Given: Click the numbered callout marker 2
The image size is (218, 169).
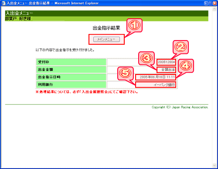Looking at the screenshot, I should coord(181,47).
